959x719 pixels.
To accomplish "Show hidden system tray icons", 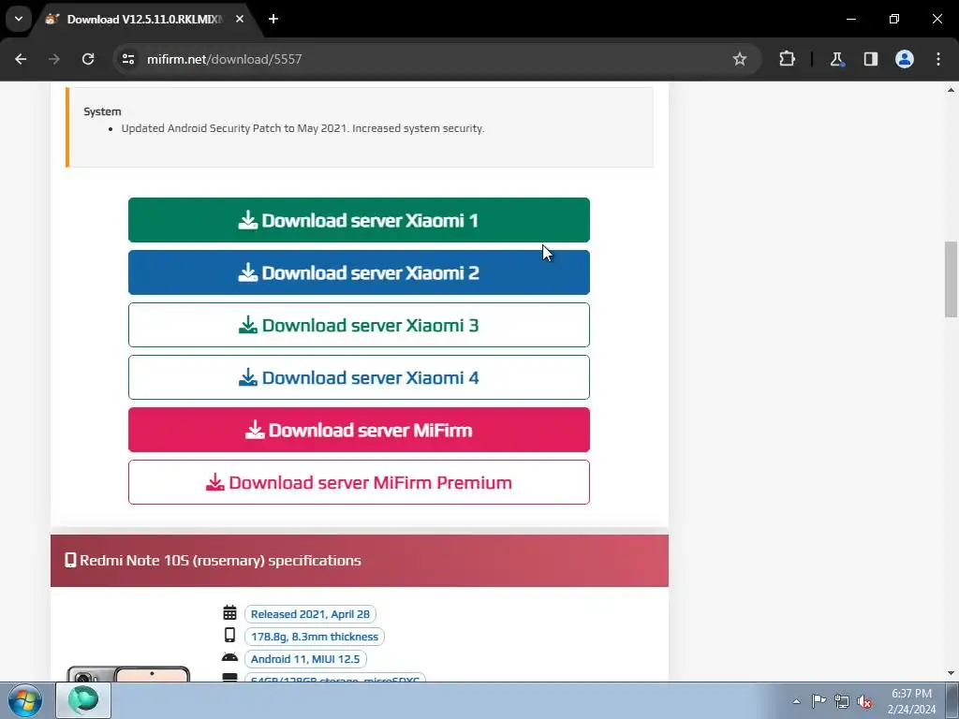I will 796,701.
